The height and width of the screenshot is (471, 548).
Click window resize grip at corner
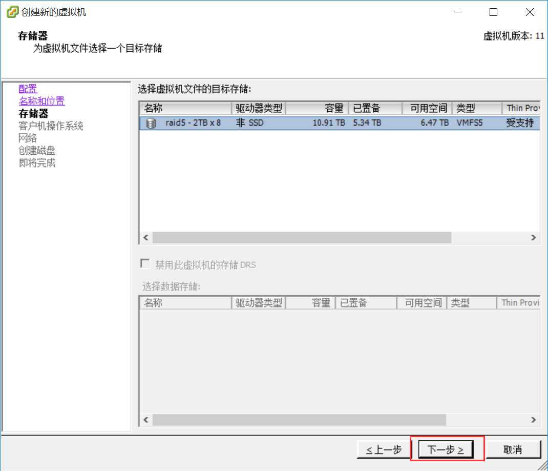coord(542,465)
